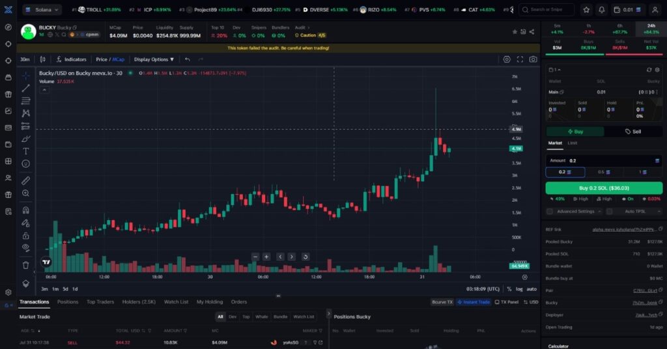Image resolution: width=667 pixels, height=349 pixels.
Task: Switch to the Limit order tab
Action: tap(572, 143)
